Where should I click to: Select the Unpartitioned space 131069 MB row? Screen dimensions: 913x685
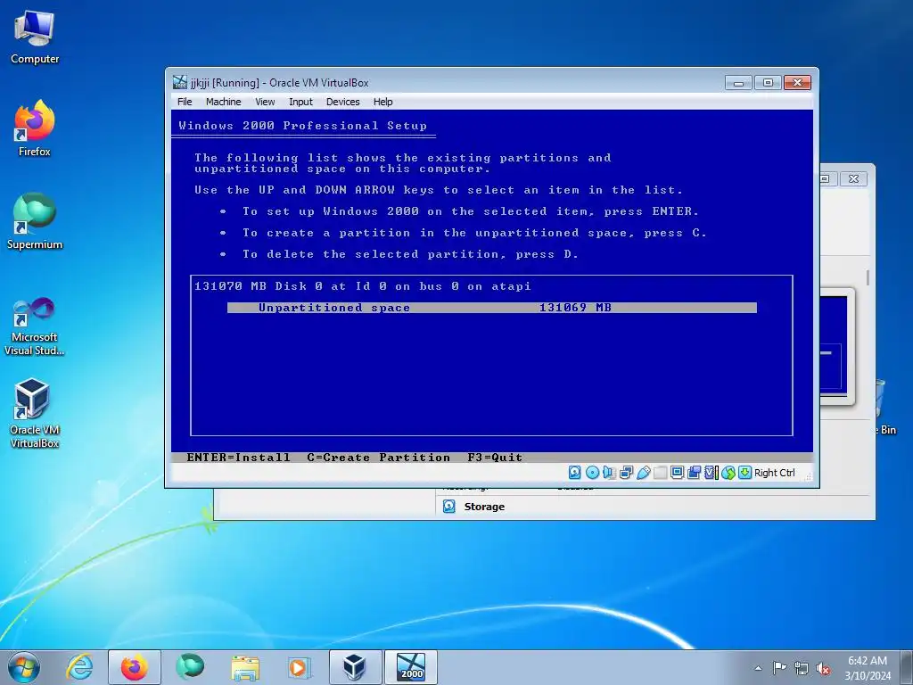click(x=492, y=308)
